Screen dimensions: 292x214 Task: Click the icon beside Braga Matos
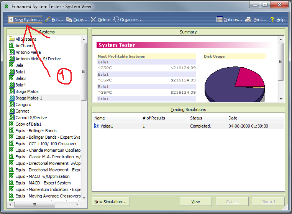tap(11, 91)
